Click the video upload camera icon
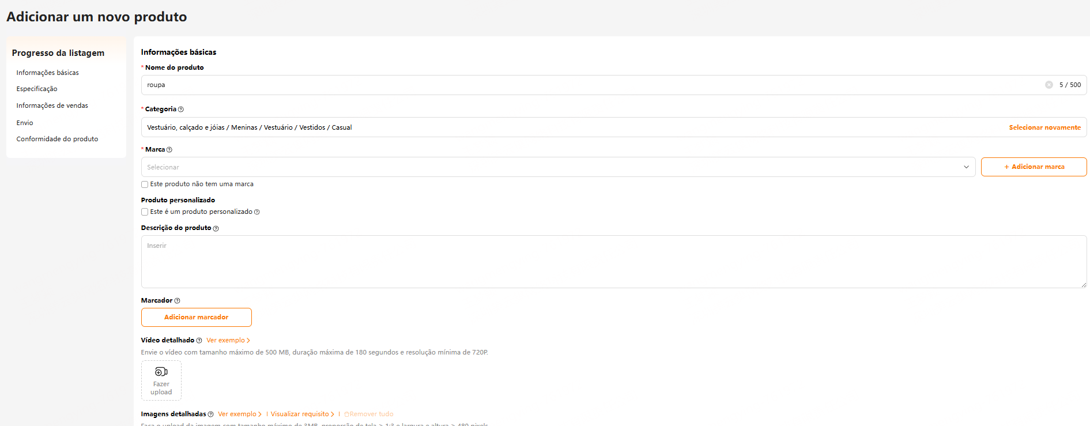 pos(161,372)
